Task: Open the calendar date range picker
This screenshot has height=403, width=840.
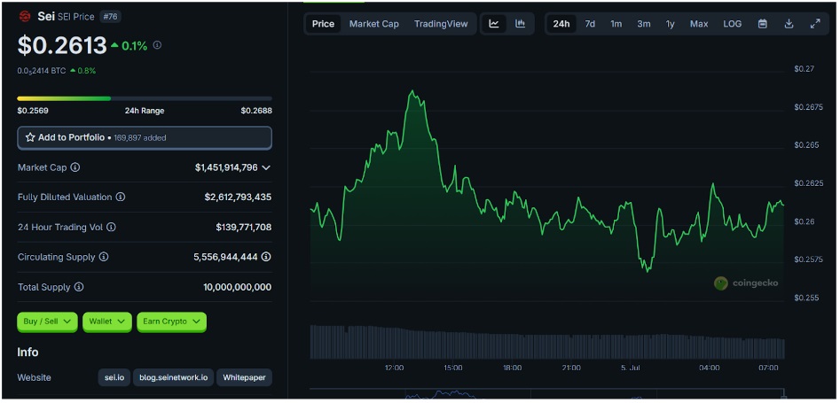Action: pos(762,24)
